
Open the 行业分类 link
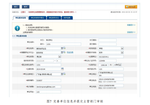70,52
